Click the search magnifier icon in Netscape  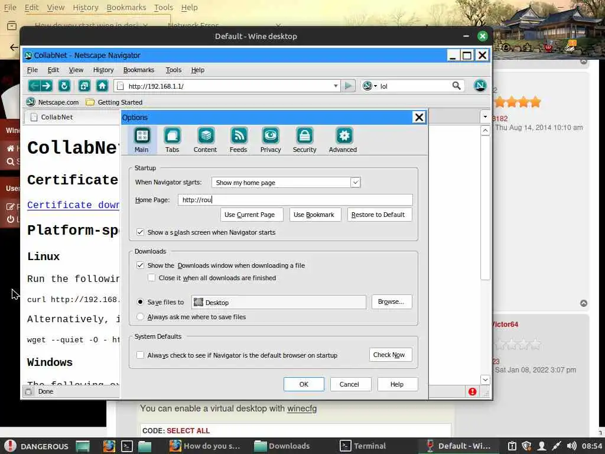[457, 86]
